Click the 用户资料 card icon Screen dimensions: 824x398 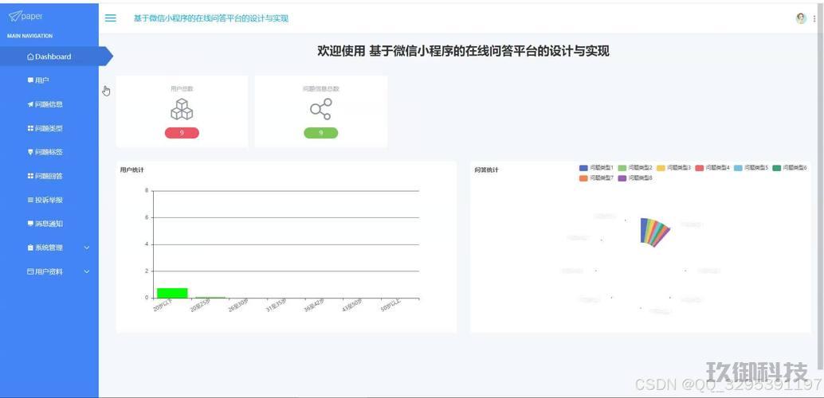coord(30,272)
